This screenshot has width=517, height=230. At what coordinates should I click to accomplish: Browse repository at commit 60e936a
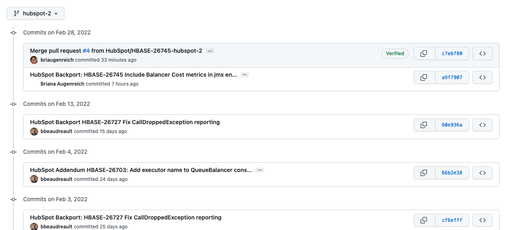pyautogui.click(x=483, y=125)
